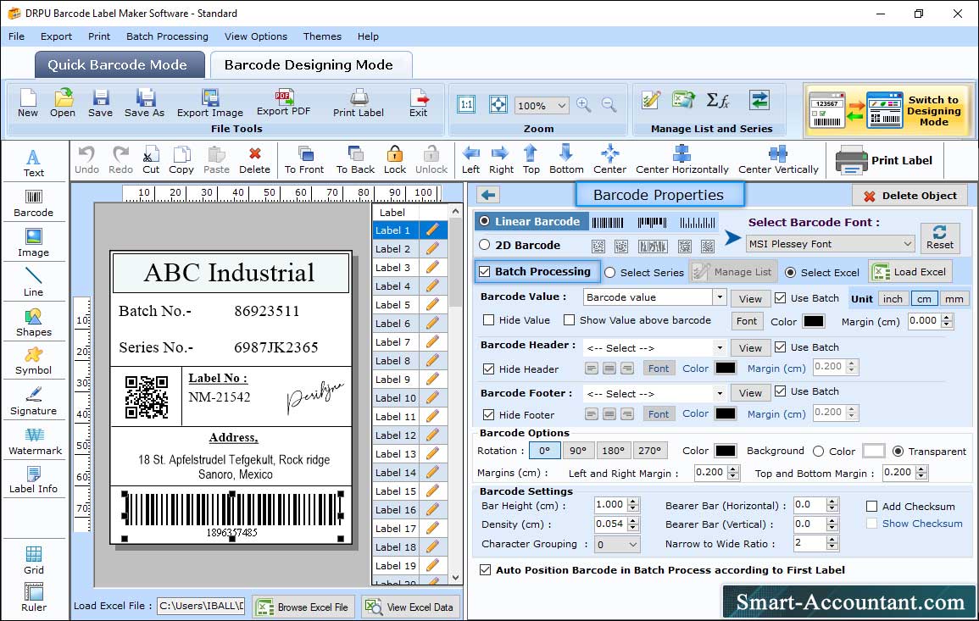979x621 pixels.
Task: Open the File menu
Action: [16, 36]
